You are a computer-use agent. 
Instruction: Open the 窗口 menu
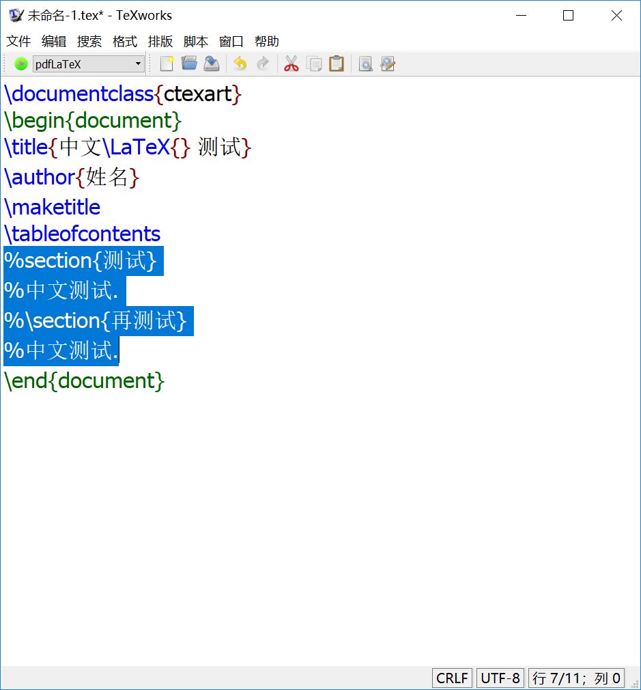pyautogui.click(x=231, y=42)
